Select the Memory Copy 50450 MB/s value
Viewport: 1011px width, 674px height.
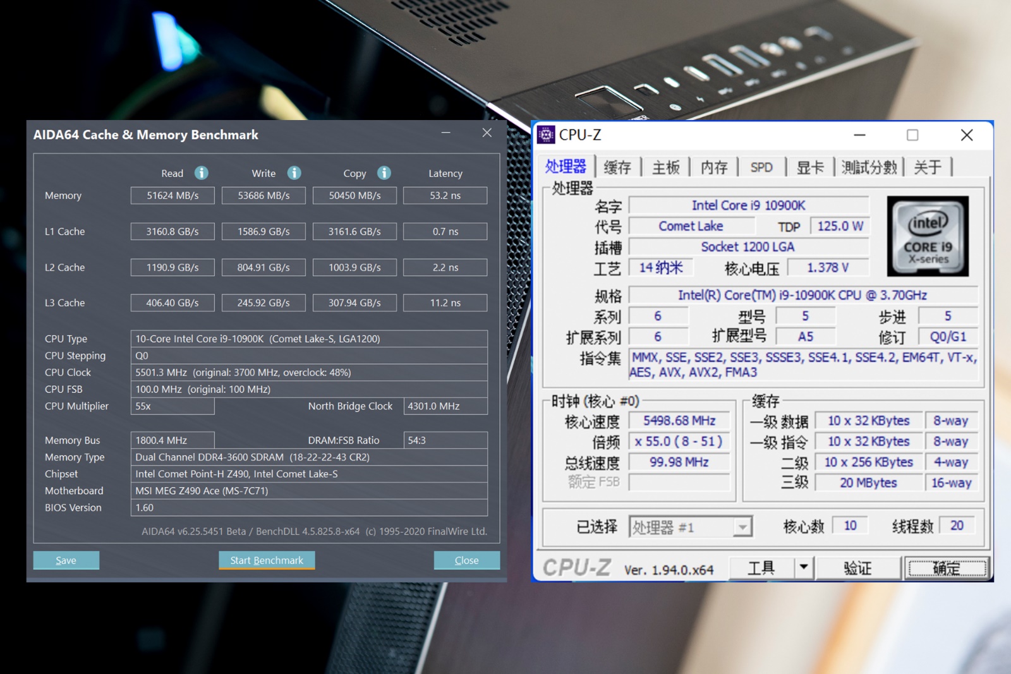(354, 195)
